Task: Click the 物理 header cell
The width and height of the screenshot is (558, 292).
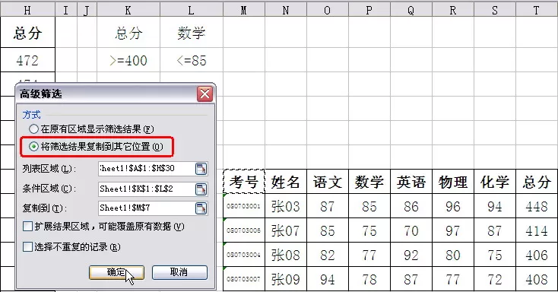Action: pyautogui.click(x=453, y=182)
